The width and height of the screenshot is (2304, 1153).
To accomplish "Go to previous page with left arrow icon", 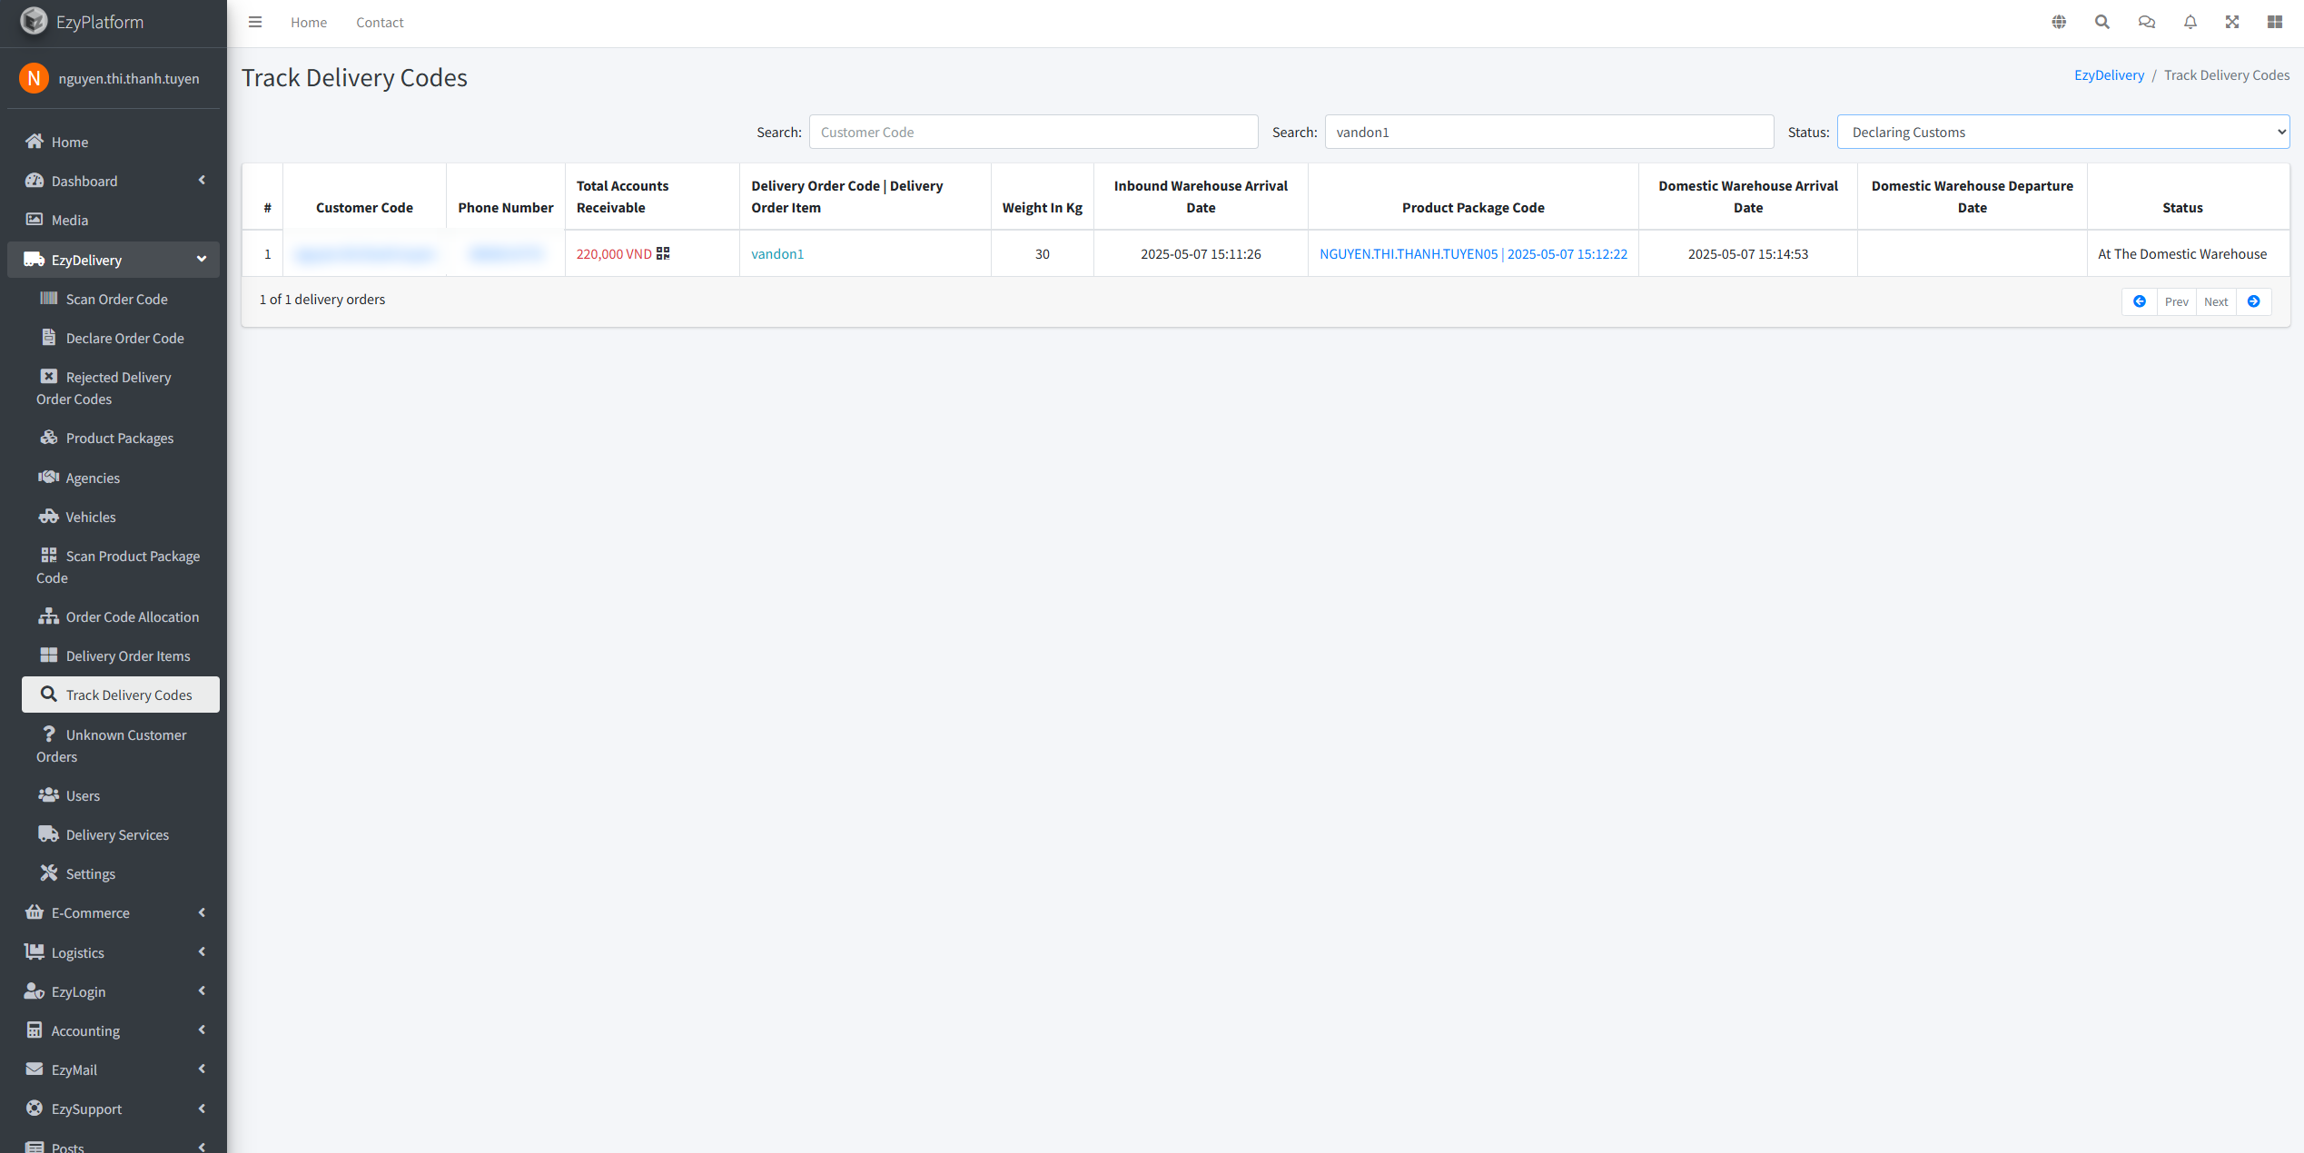I will coord(2140,301).
